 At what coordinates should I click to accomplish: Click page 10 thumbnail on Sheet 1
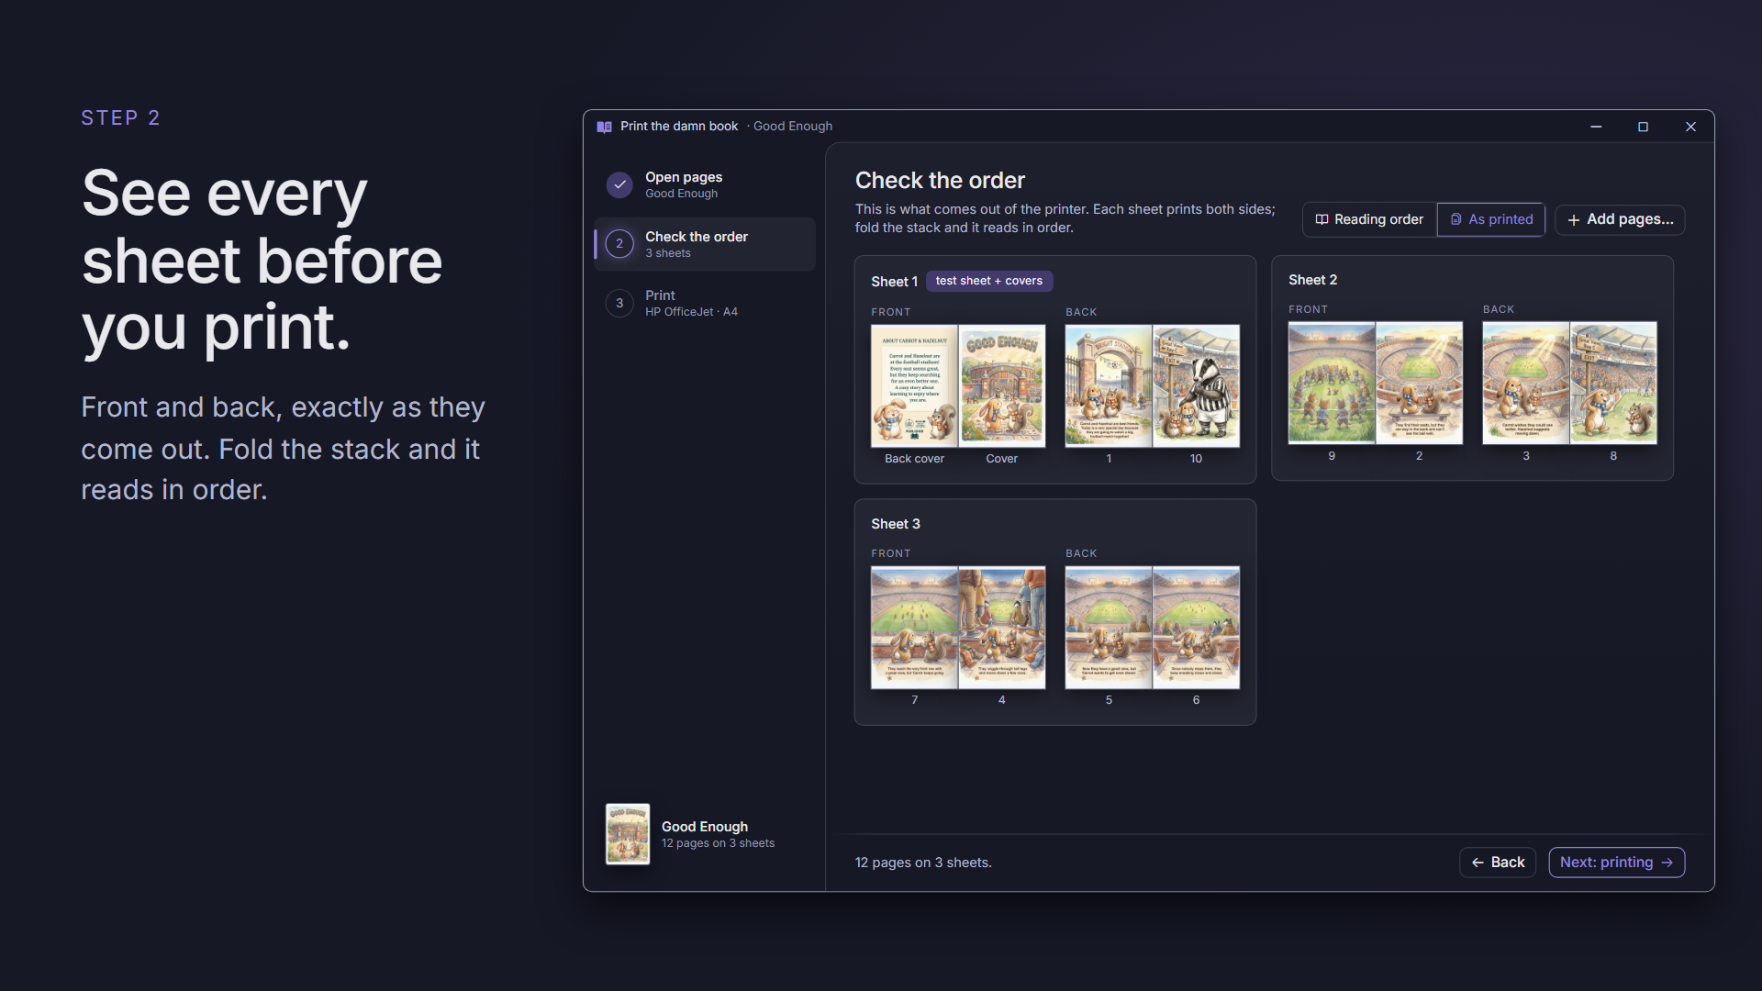[1196, 385]
